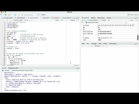Screen dimensions: 139x104
Task: Click the maximize Environment pane icon
Action: pos(137,18)
